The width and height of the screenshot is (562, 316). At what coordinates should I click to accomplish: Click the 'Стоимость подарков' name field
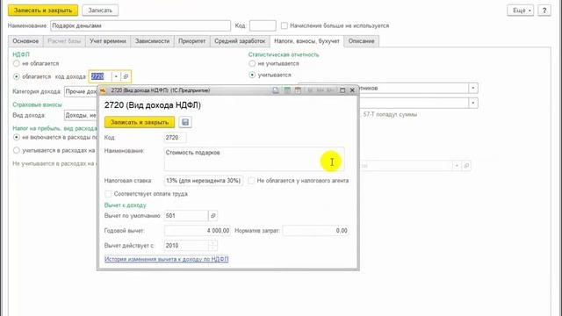click(254, 159)
